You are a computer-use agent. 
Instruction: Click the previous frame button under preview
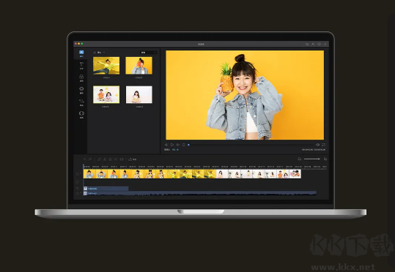pos(166,145)
